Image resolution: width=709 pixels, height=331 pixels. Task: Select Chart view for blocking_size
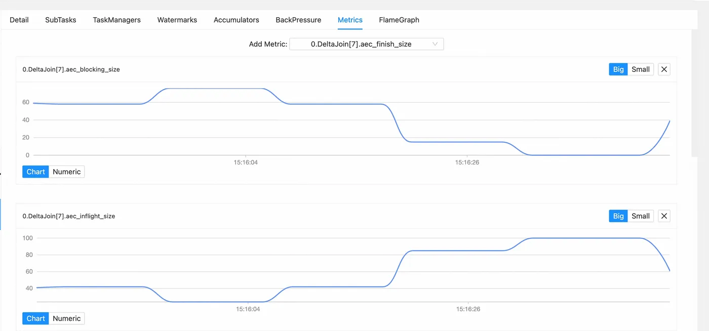point(35,172)
